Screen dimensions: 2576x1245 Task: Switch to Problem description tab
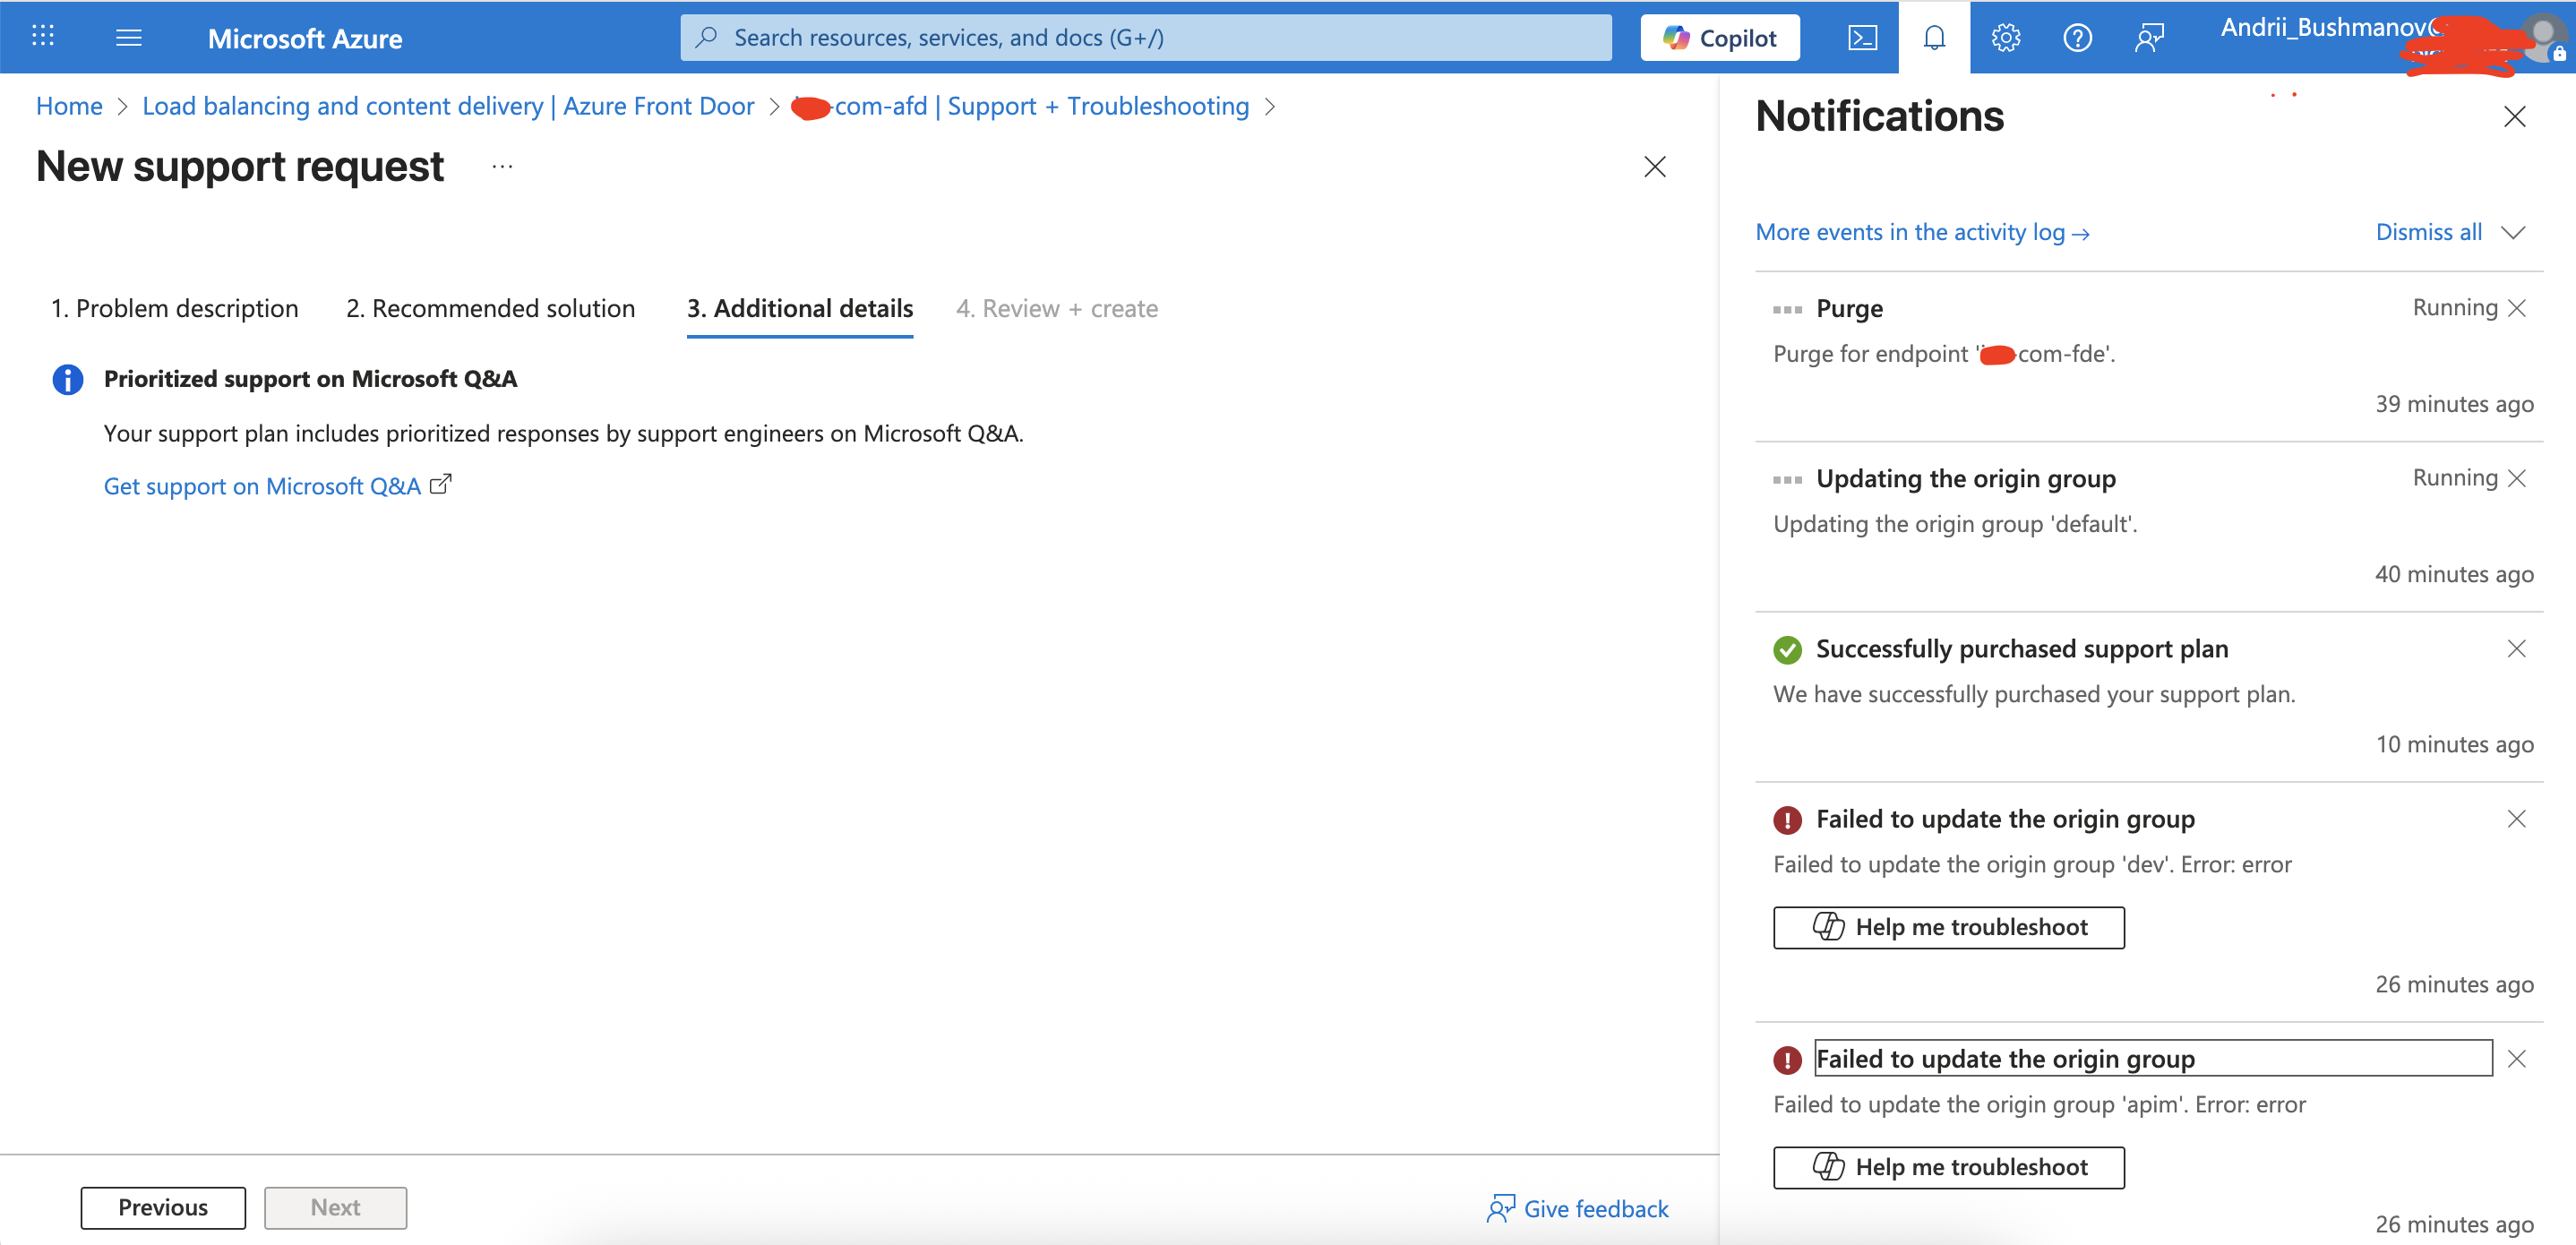click(174, 308)
